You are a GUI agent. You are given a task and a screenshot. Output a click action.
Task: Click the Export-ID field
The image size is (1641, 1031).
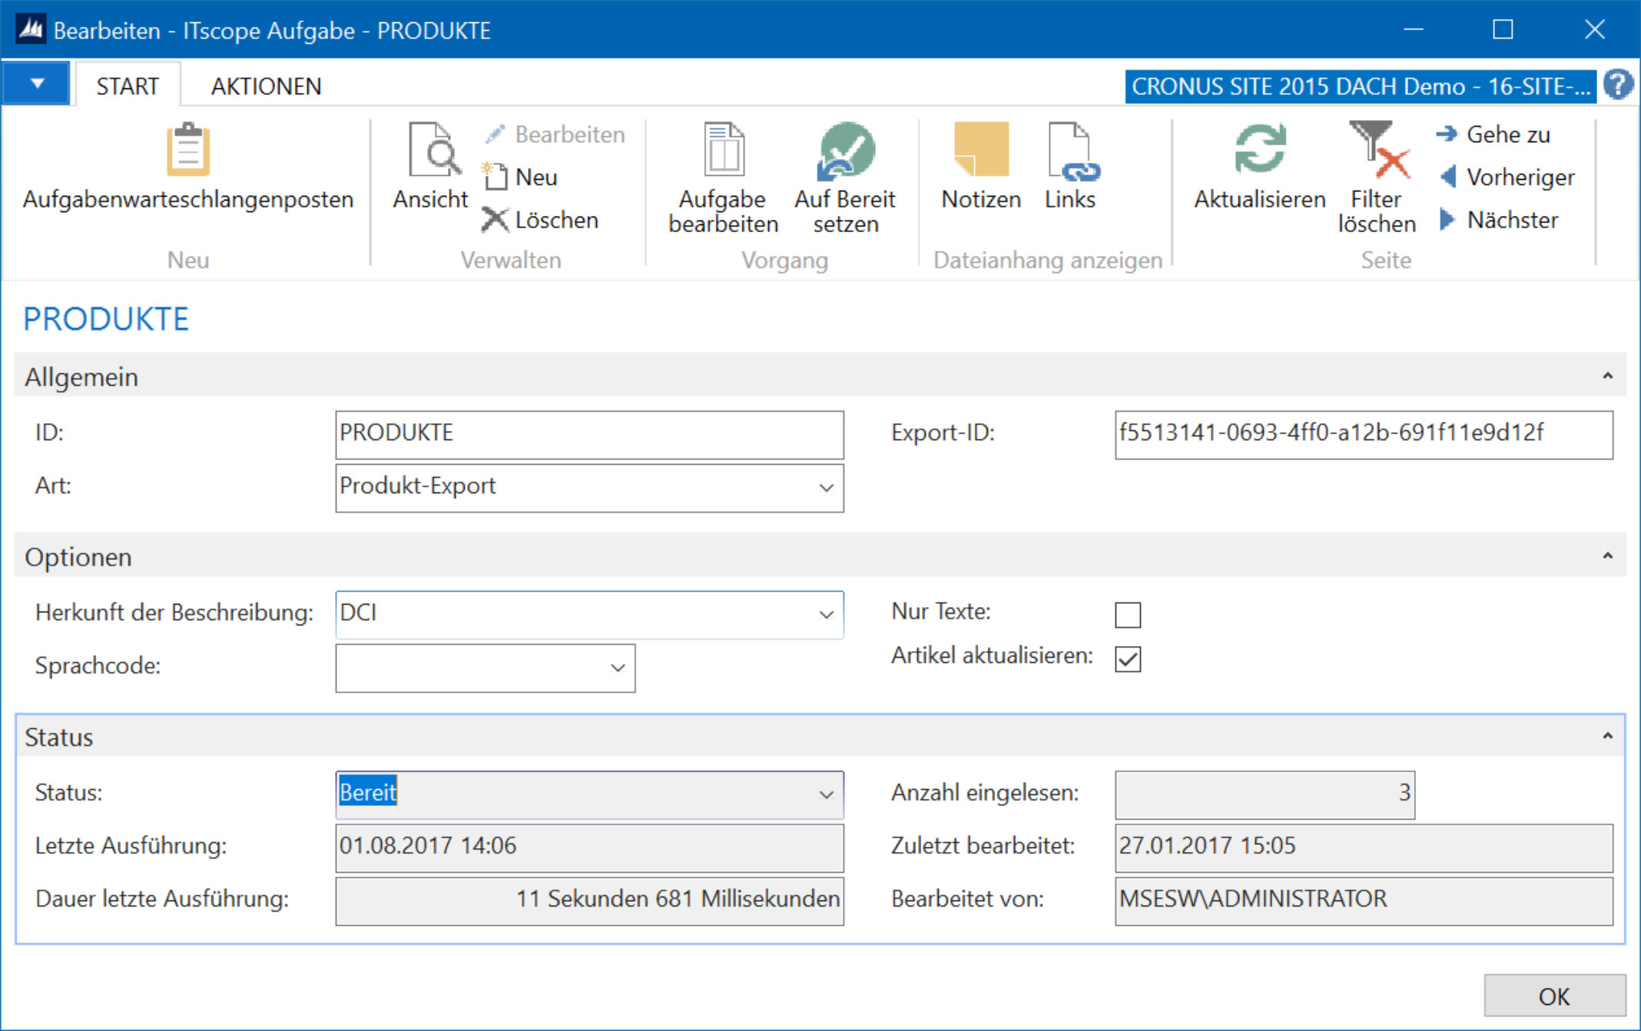(x=1364, y=434)
